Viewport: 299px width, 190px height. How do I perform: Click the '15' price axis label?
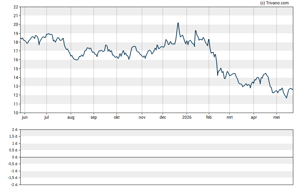point(16,69)
